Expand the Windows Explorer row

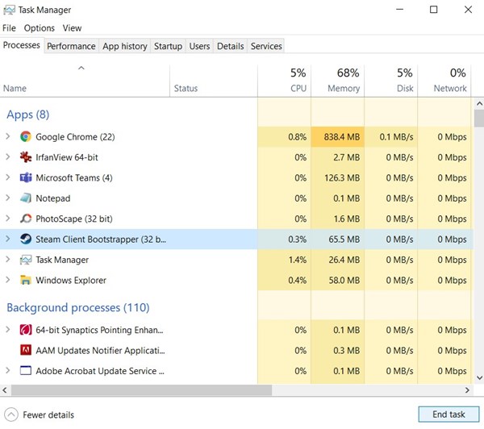click(8, 280)
